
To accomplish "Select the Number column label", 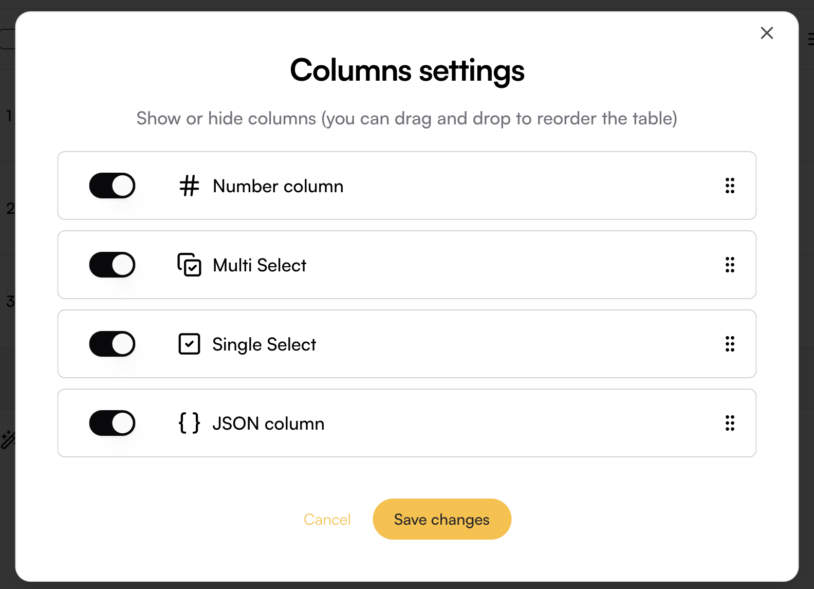I will tap(278, 186).
